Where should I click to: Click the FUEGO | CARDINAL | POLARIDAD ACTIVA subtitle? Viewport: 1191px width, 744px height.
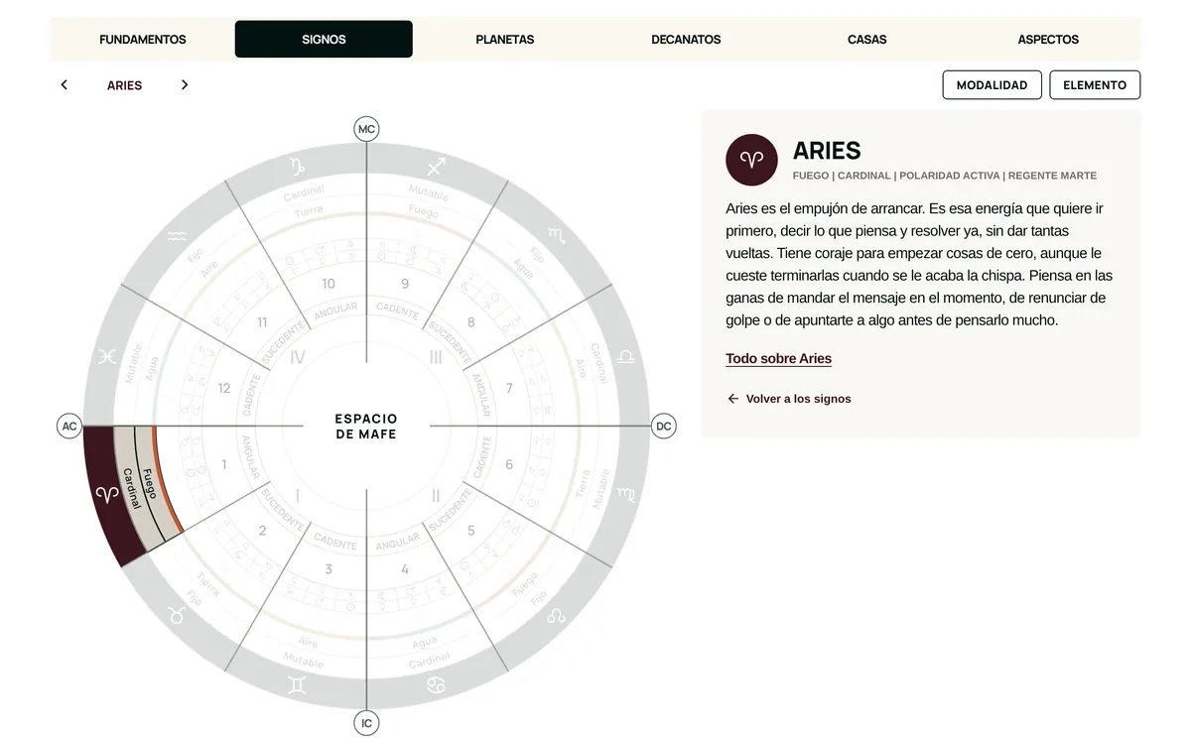(x=945, y=176)
